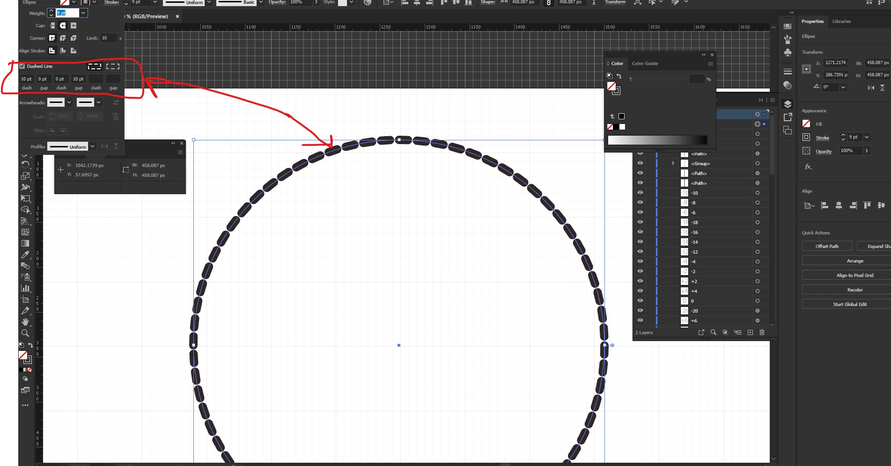This screenshot has height=466, width=891.
Task: Select the Properties tab
Action: (812, 22)
